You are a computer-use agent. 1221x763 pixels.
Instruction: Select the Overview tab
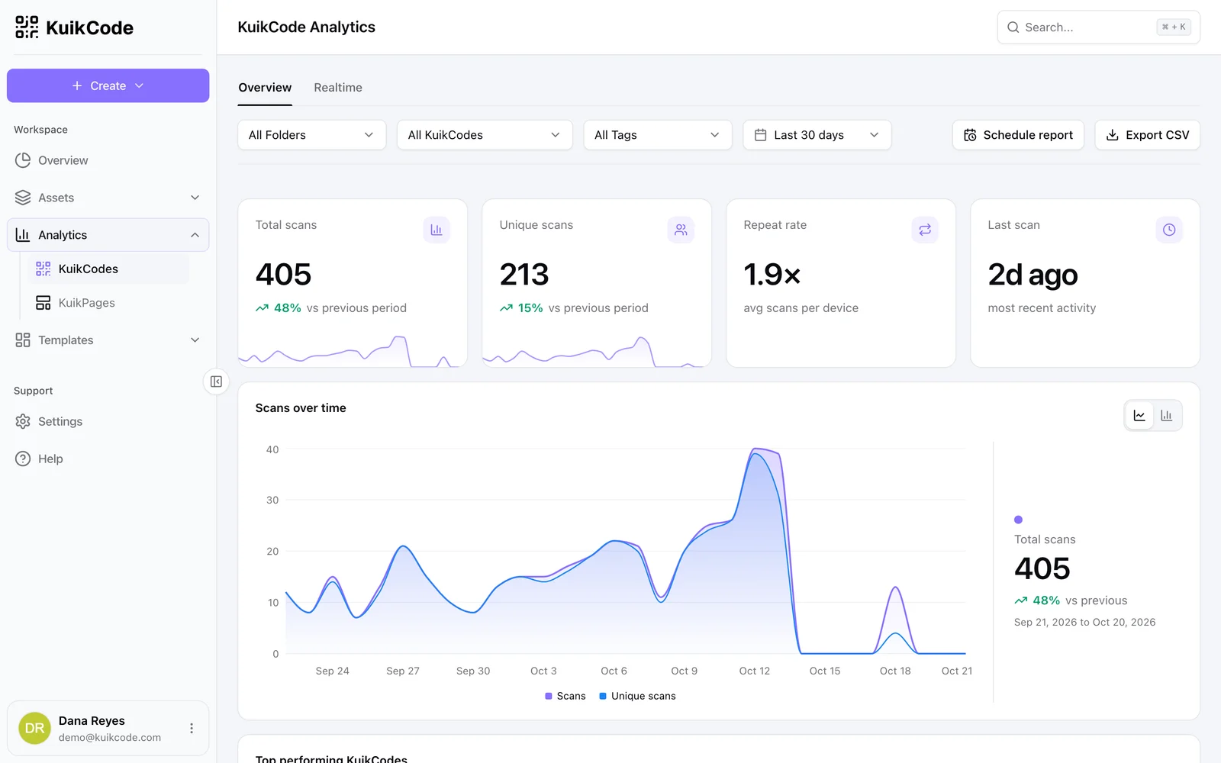265,88
